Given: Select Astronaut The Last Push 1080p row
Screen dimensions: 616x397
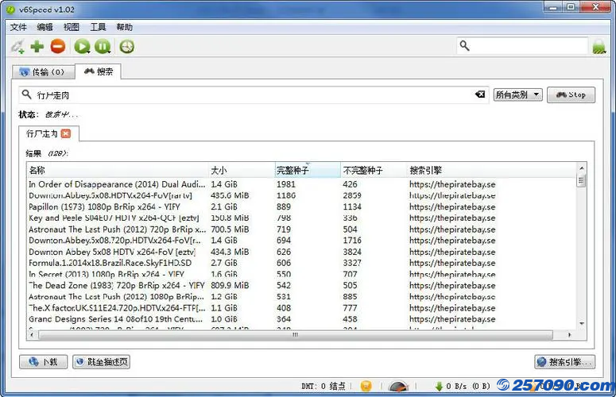Looking at the screenshot, I should [x=301, y=297].
